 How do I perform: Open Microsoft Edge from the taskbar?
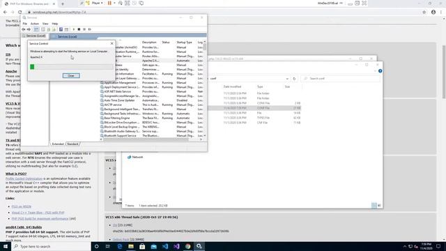[120, 246]
